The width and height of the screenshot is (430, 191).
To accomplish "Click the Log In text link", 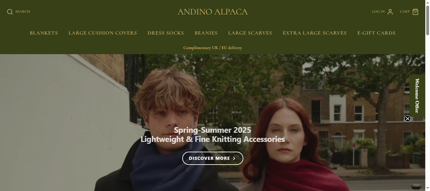I will pyautogui.click(x=378, y=12).
